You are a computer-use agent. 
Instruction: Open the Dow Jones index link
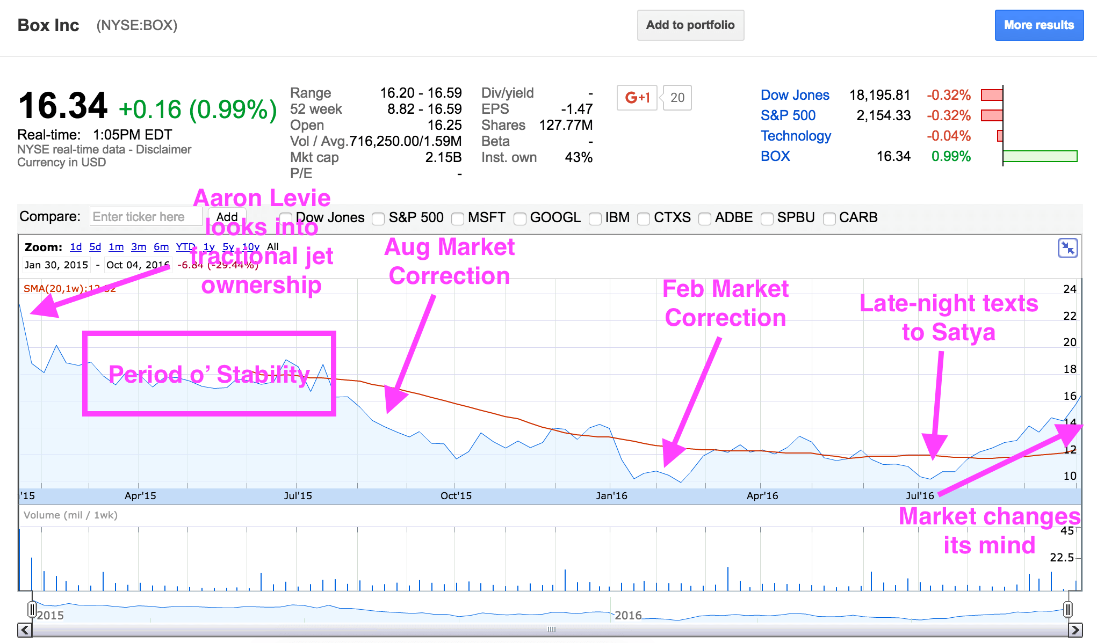pos(795,95)
